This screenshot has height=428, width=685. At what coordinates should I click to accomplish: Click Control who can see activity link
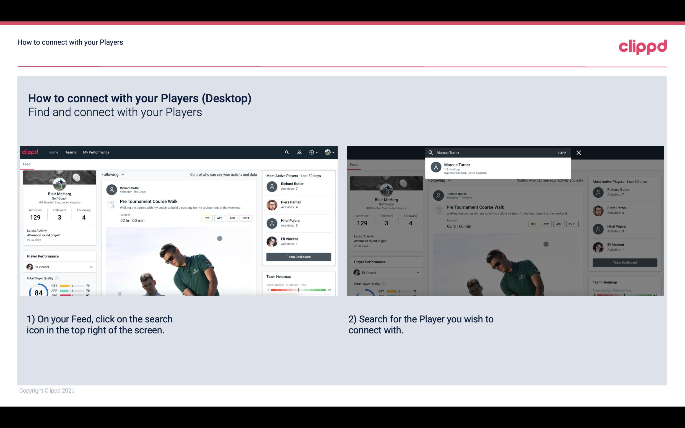224,174
